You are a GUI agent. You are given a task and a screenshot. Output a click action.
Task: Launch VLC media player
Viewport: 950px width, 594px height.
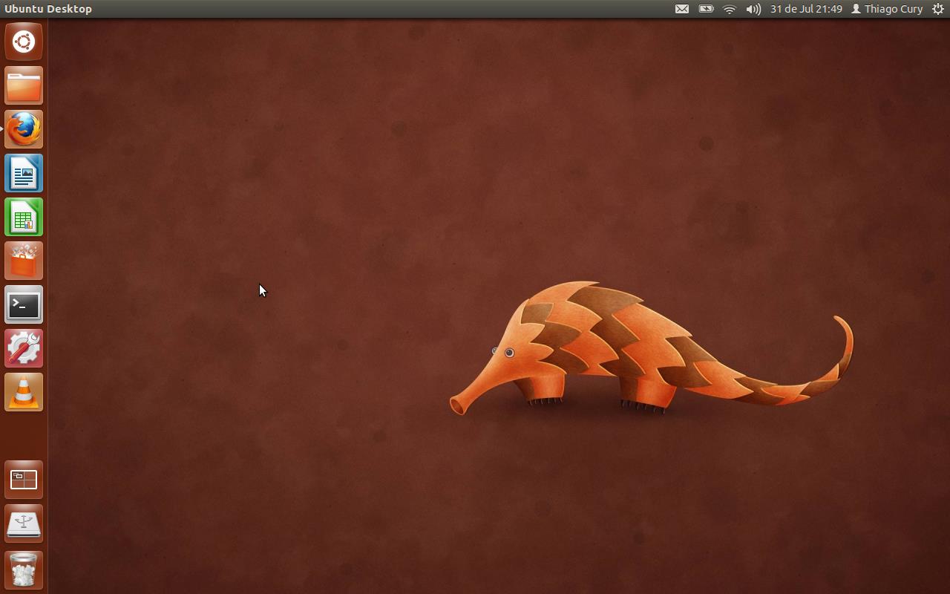click(24, 392)
